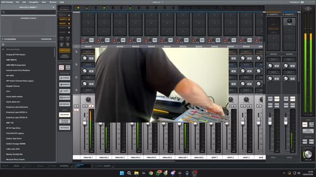Toggle the AUX show button in monitor column
Viewport: 316px width, 177px height.
coord(305,124)
